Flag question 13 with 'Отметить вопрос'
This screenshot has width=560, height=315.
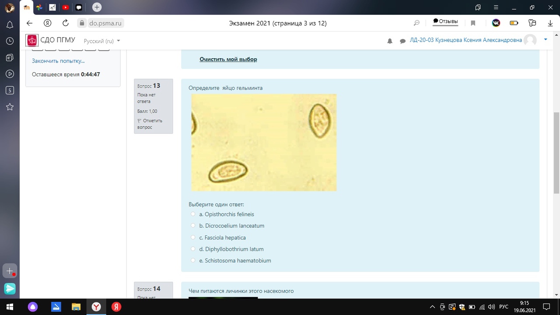(x=150, y=124)
